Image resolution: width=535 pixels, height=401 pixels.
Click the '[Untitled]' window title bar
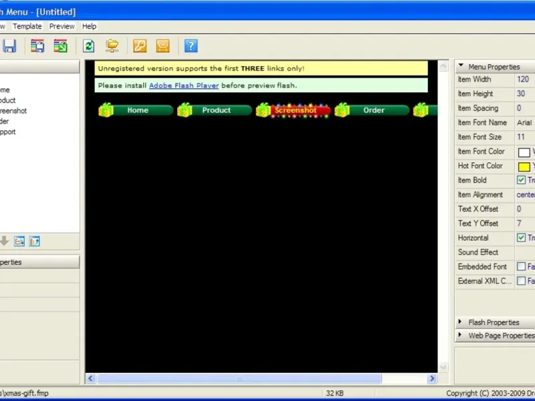click(56, 12)
